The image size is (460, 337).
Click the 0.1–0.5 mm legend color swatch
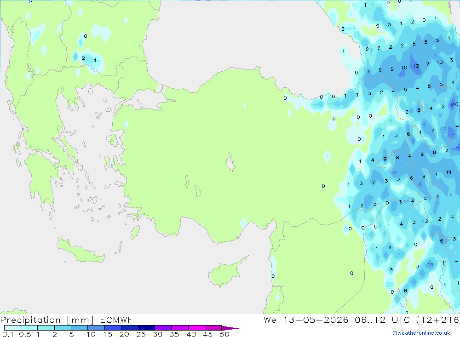[x=12, y=328]
